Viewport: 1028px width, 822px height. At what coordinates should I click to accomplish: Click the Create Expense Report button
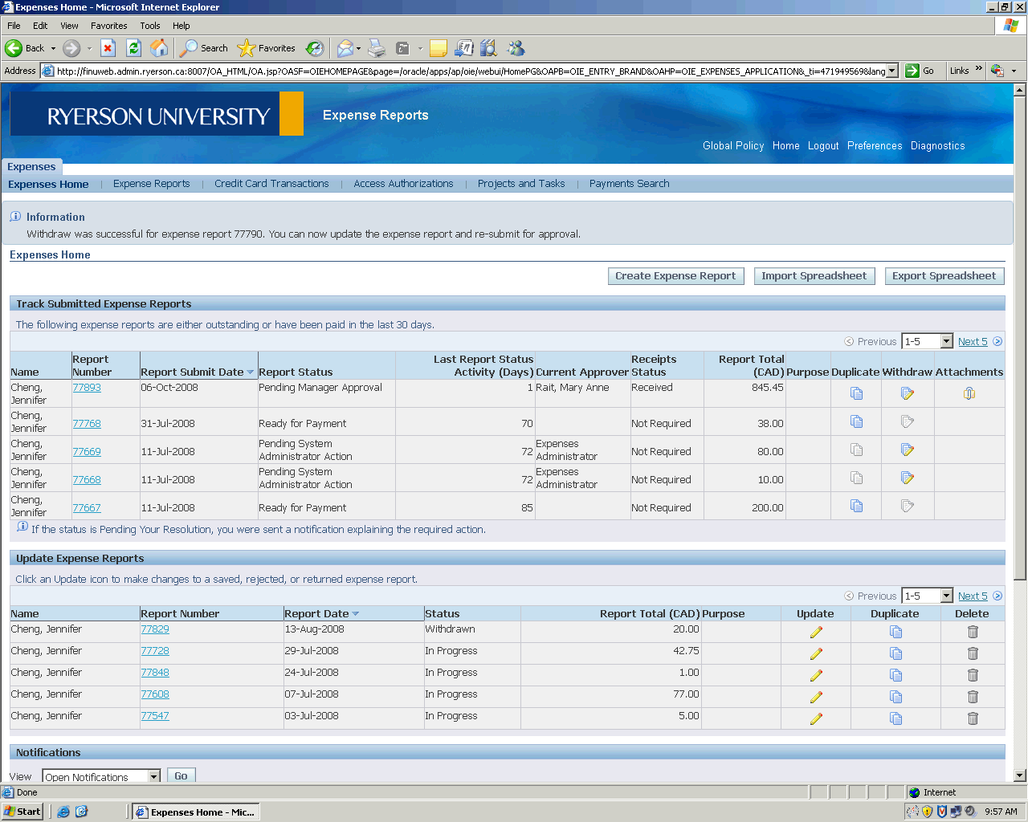tap(675, 276)
